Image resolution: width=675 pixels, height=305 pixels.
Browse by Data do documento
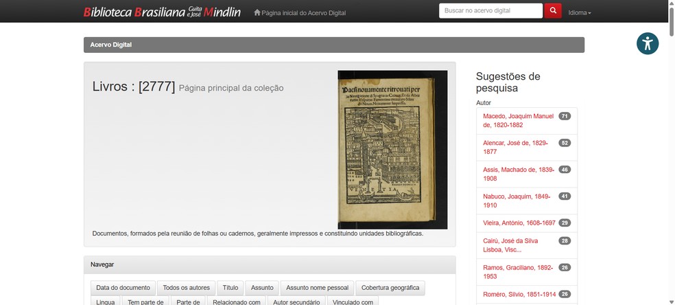(123, 288)
